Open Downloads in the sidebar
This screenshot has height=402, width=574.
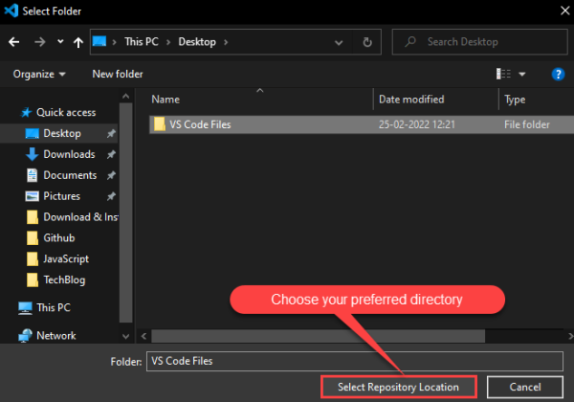69,154
